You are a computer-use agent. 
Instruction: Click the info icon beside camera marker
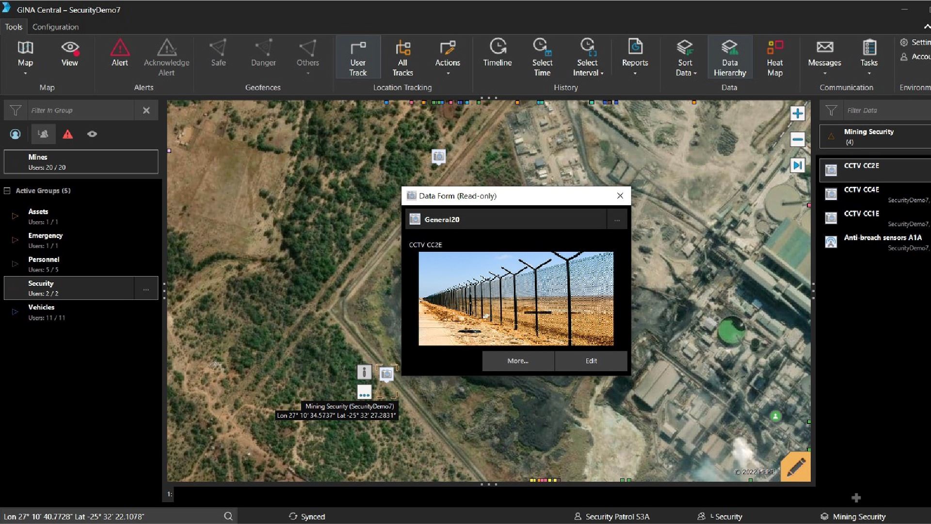coord(364,372)
